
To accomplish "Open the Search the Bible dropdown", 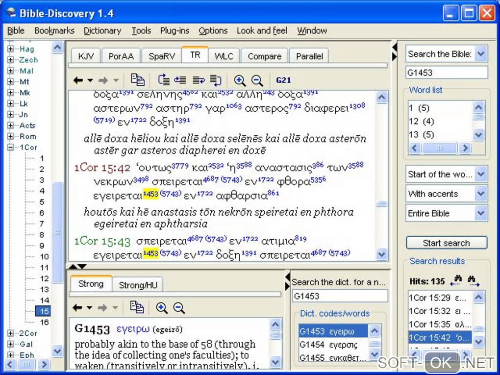I will coord(481,53).
